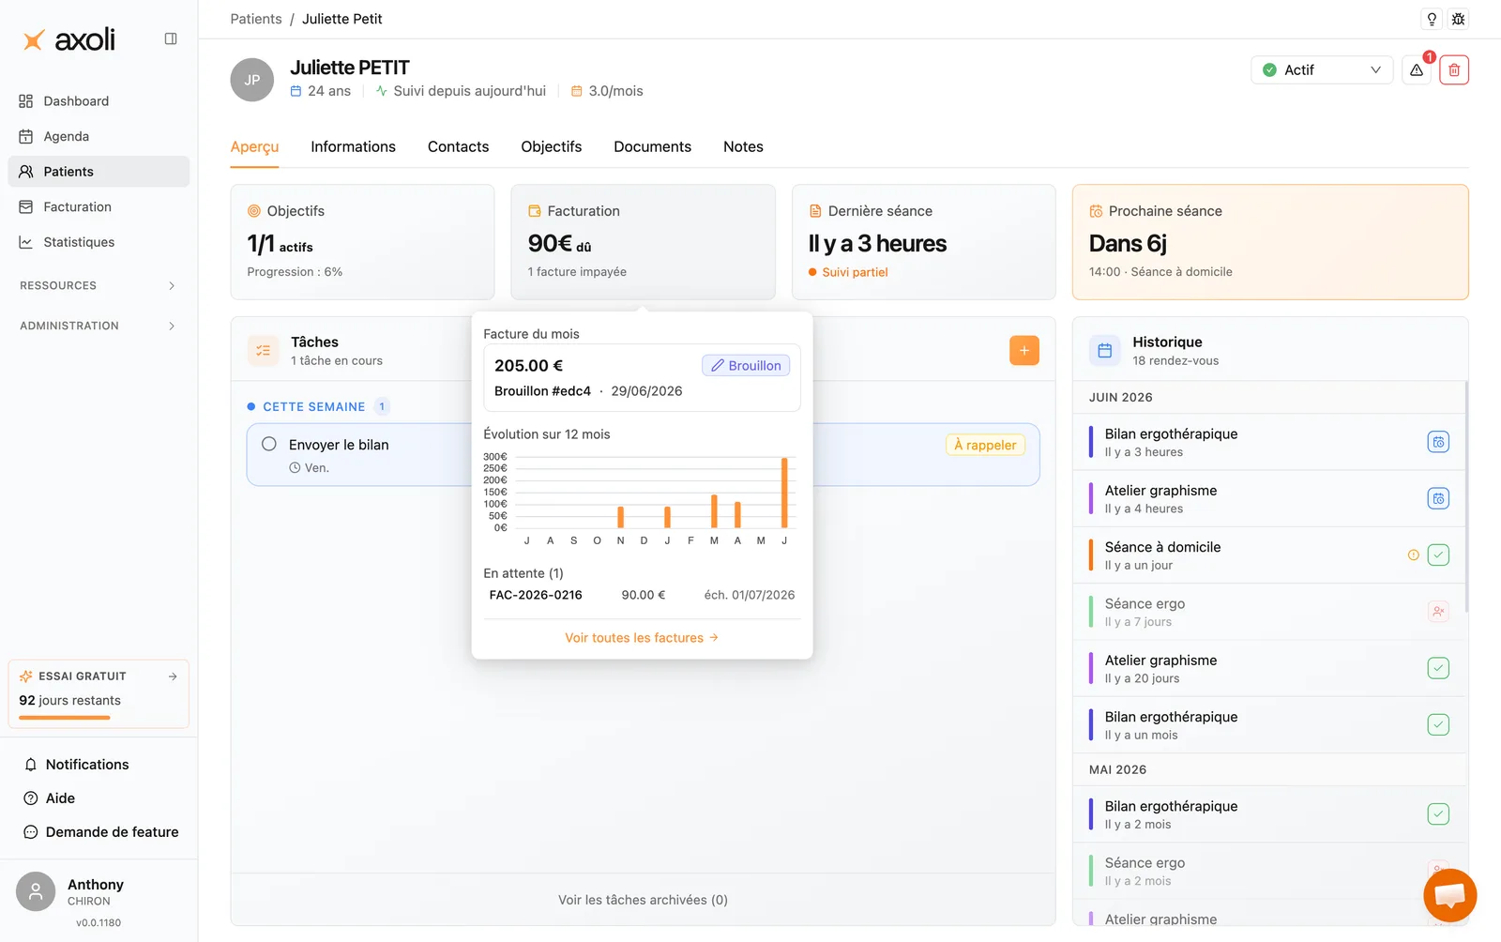This screenshot has height=942, width=1501.
Task: Open the patient alert warning icon
Action: (x=1417, y=70)
